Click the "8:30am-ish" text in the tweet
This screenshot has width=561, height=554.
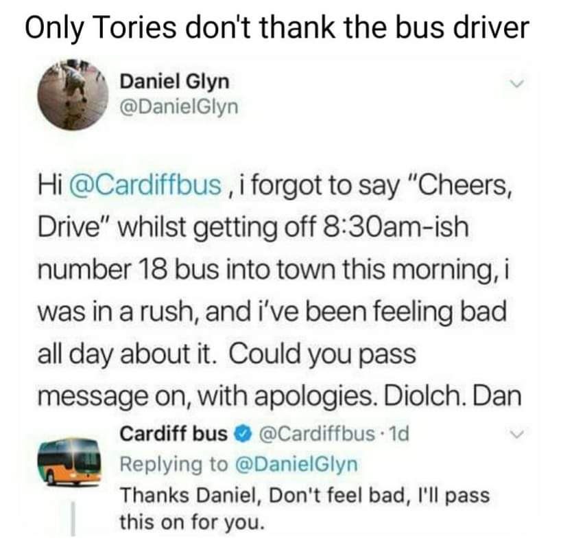coord(396,227)
